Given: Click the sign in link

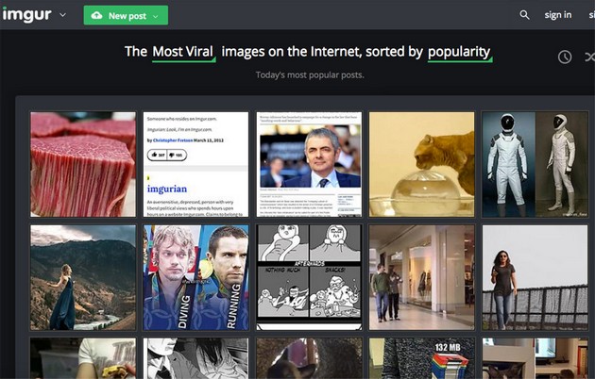Looking at the screenshot, I should click(558, 15).
